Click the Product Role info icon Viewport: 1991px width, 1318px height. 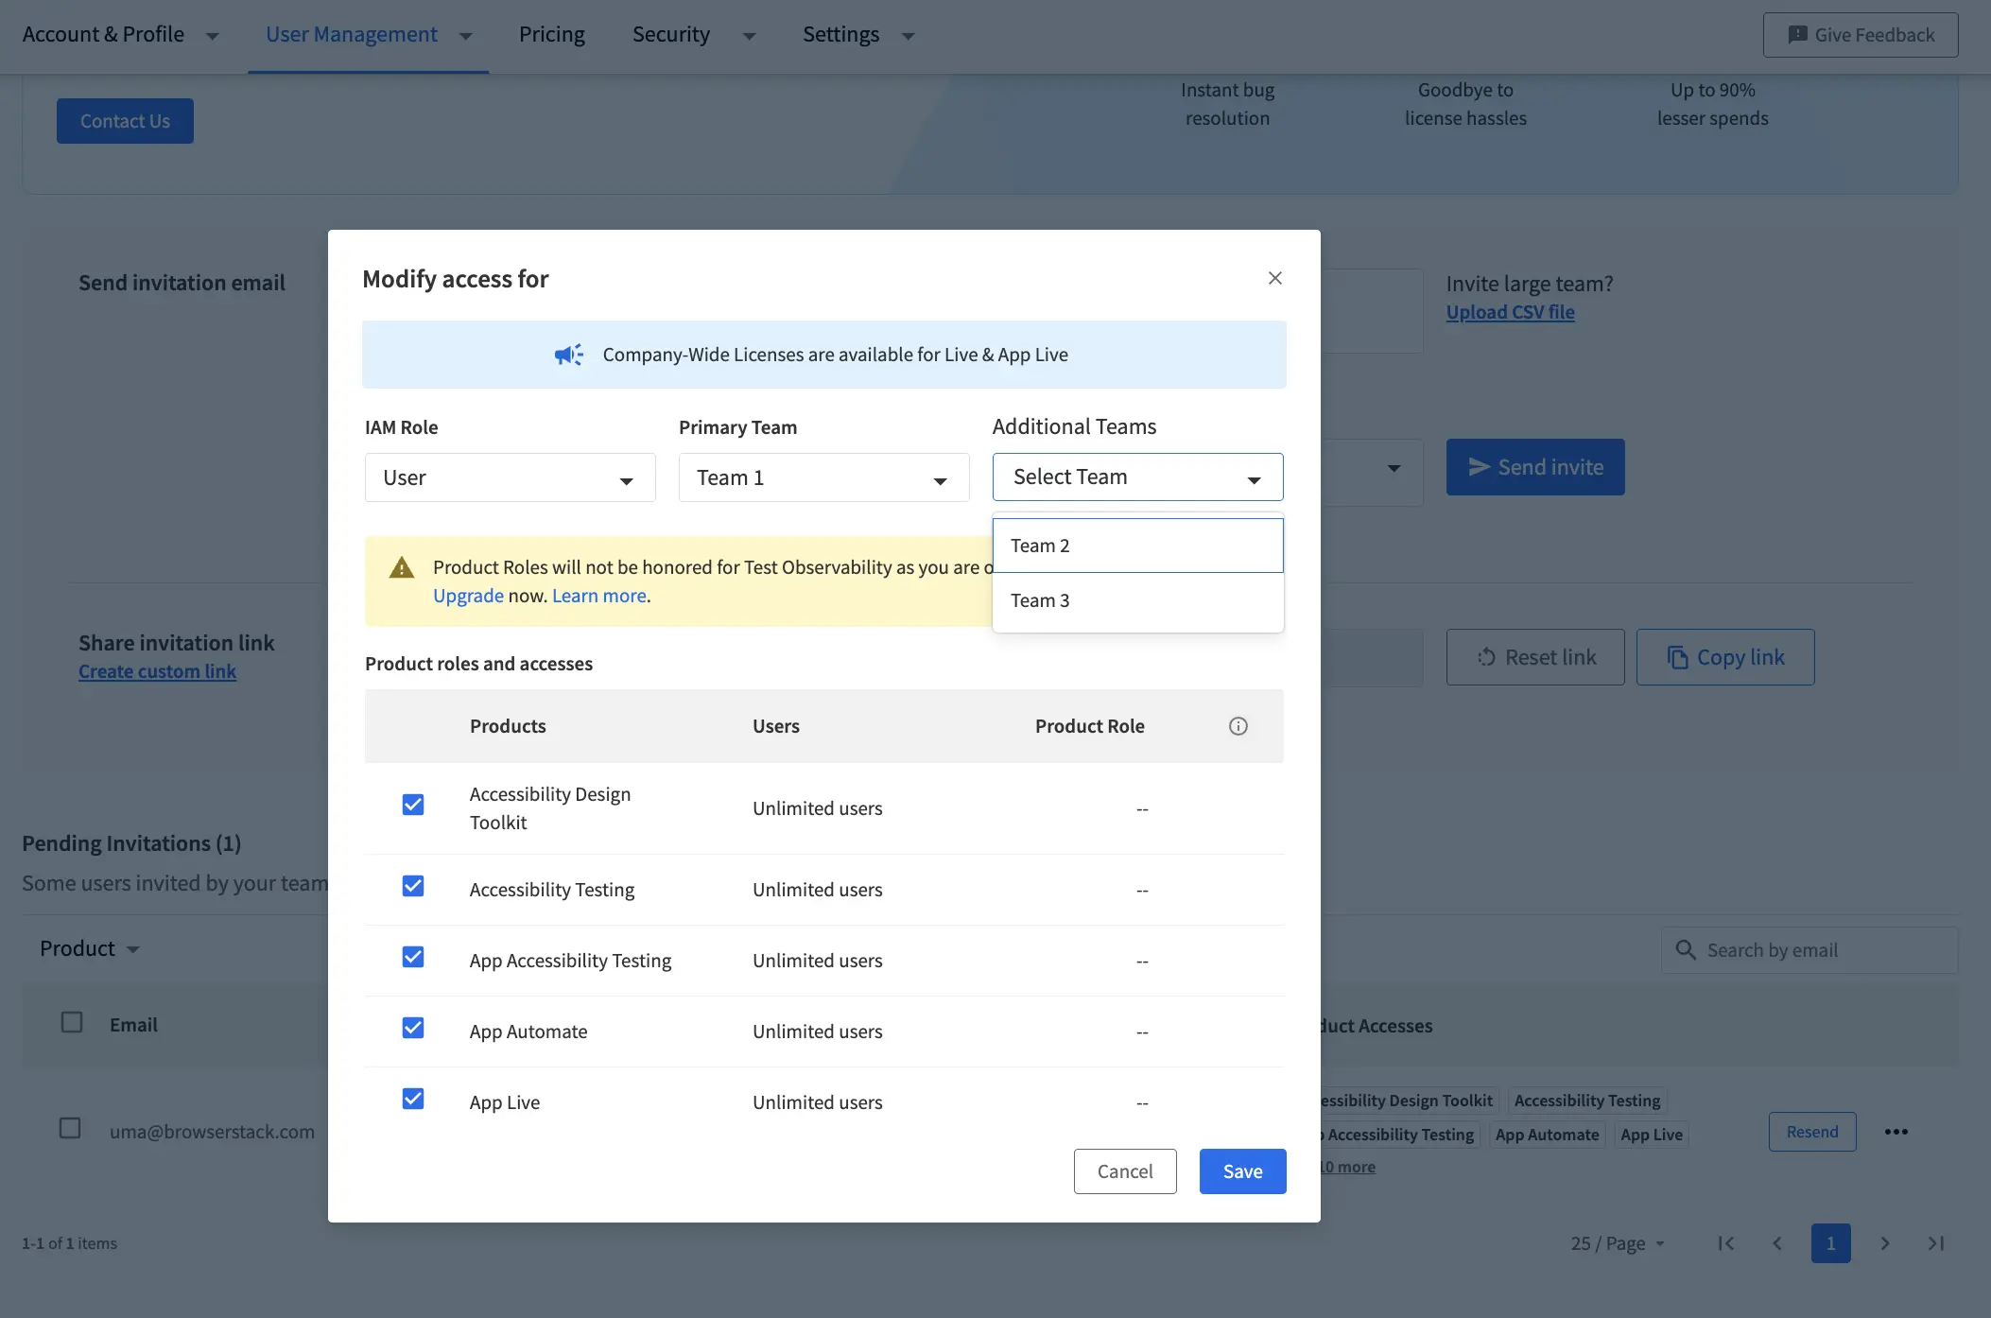click(1238, 726)
